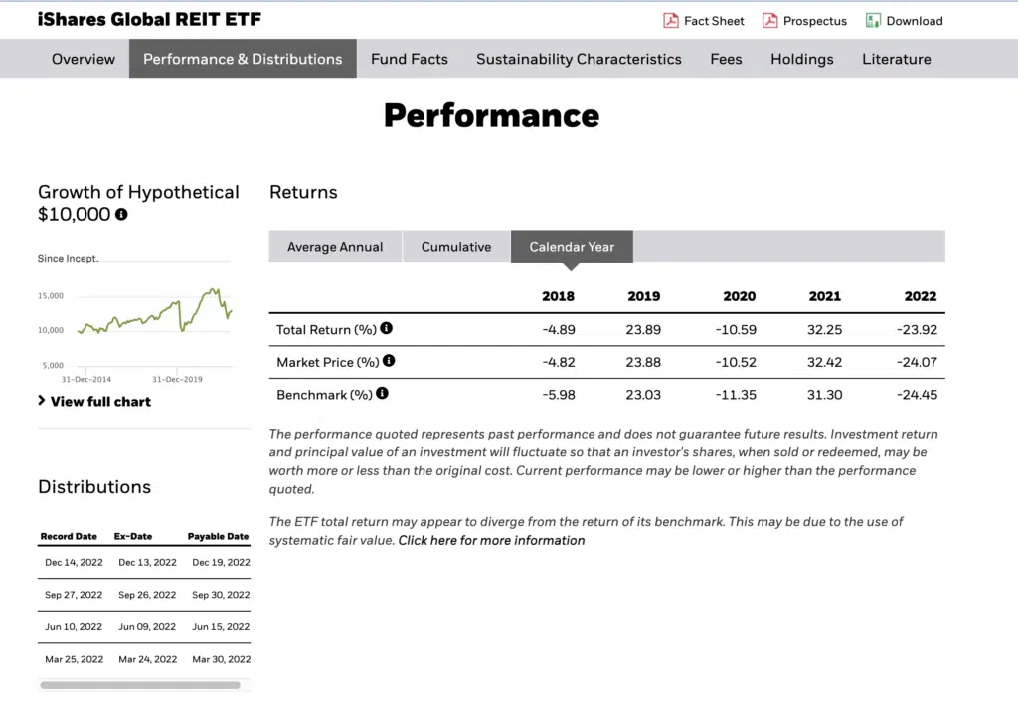The width and height of the screenshot is (1018, 702).
Task: Open Sustainability Characteristics tab
Action: click(x=579, y=59)
